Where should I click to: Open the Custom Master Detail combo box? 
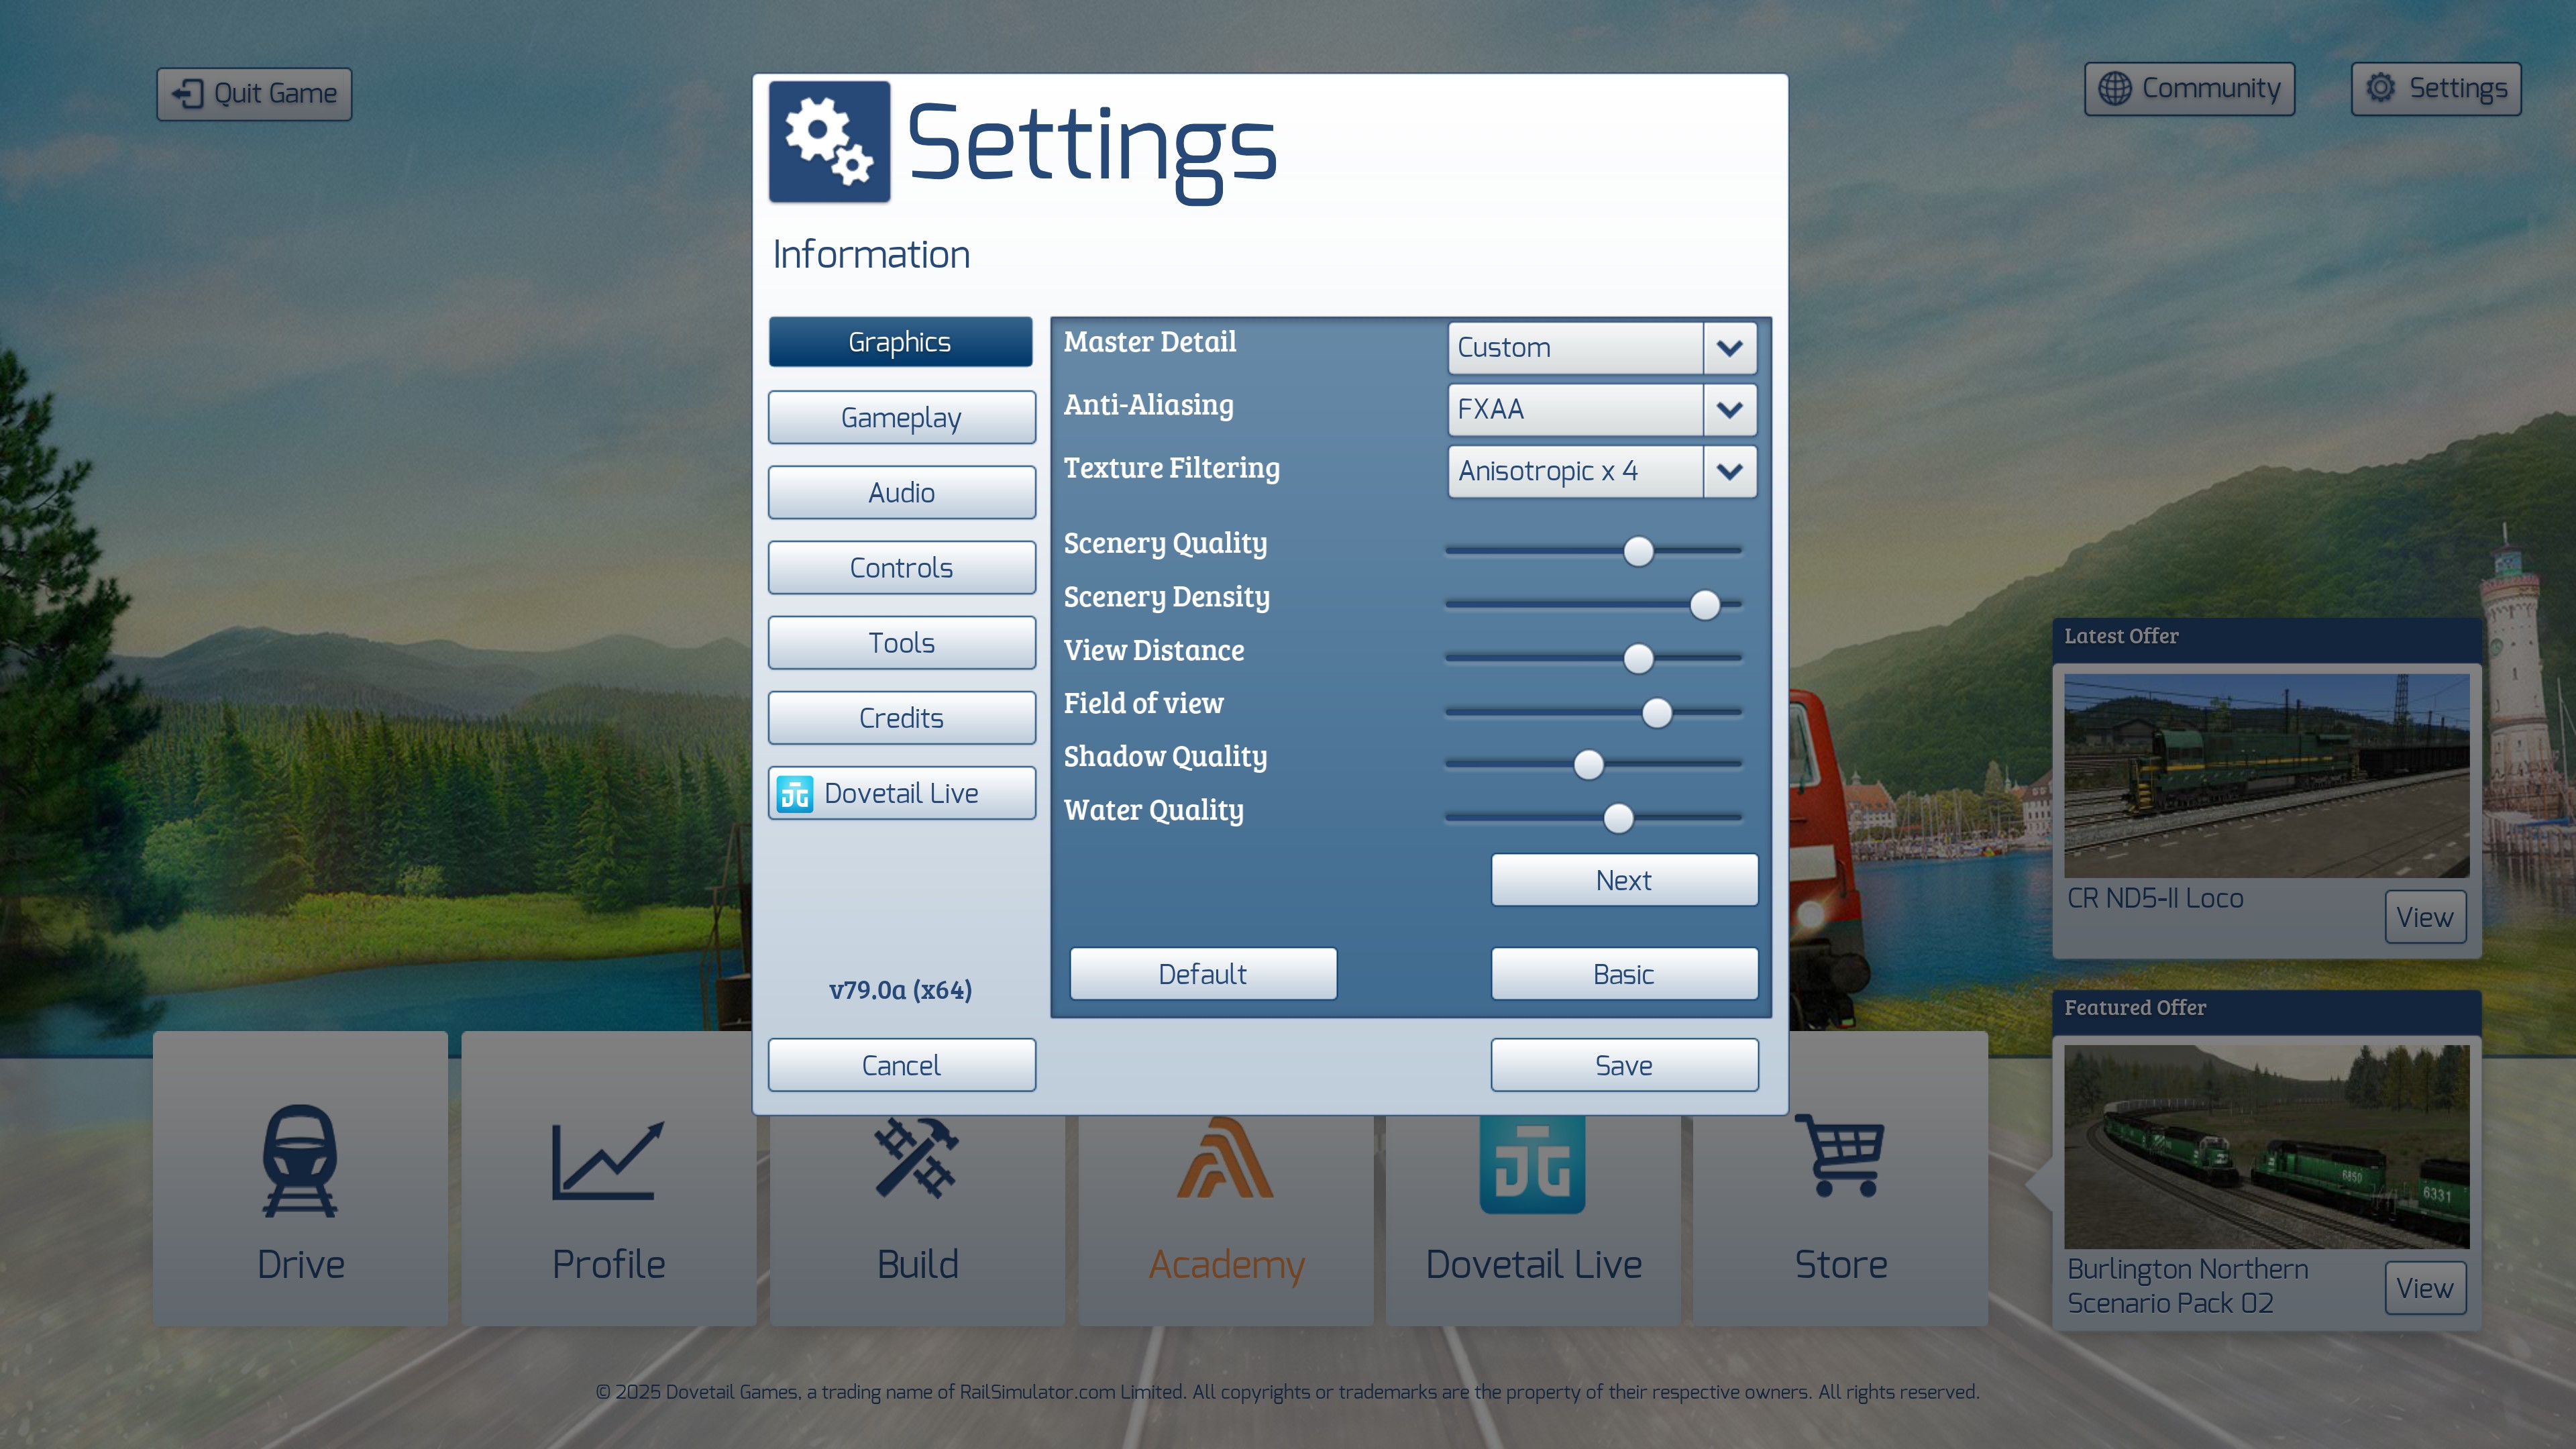tap(1602, 348)
